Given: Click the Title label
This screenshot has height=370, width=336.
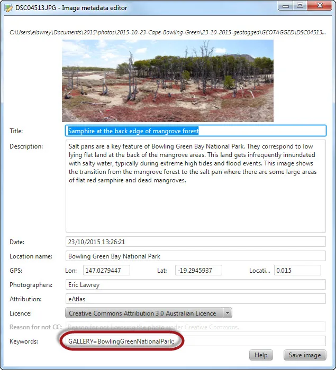Looking at the screenshot, I should [x=16, y=131].
